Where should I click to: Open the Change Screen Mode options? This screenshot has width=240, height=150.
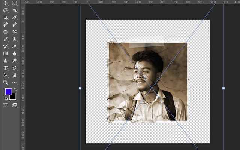pyautogui.click(x=15, y=105)
